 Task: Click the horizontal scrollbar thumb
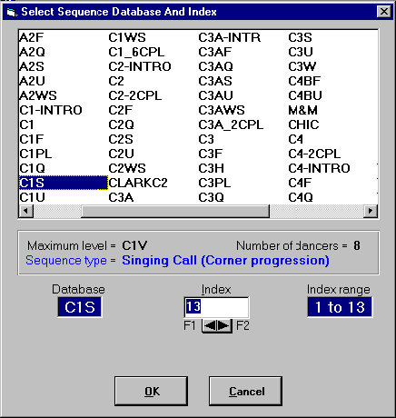[175, 211]
